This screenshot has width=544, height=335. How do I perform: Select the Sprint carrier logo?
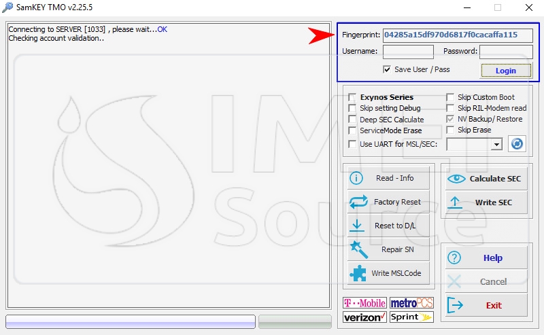[411, 317]
